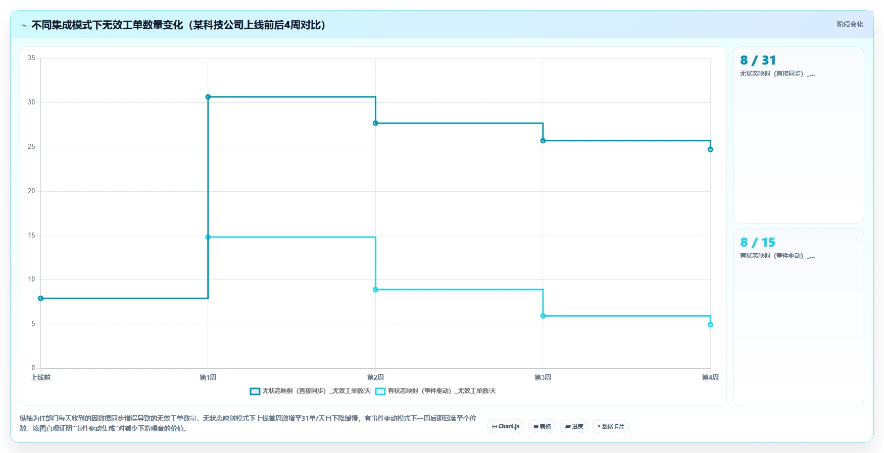
Task: Click the shared data point at 上线前
Action: point(41,299)
